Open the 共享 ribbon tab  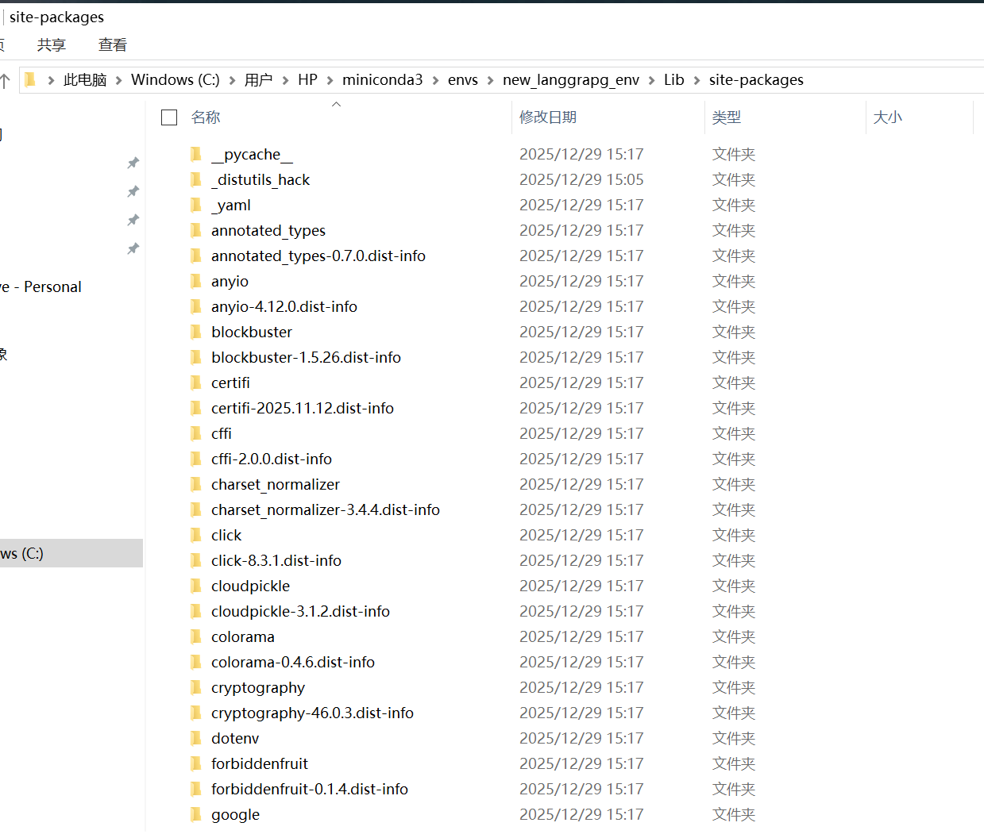tap(52, 45)
